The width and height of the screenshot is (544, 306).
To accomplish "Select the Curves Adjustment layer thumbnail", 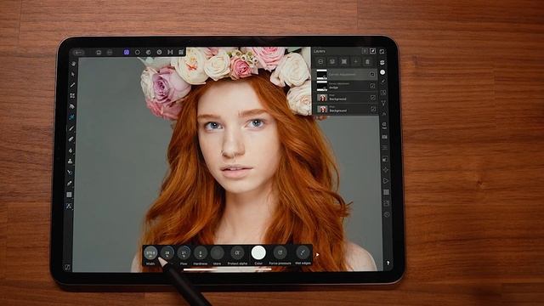I will coord(321,74).
